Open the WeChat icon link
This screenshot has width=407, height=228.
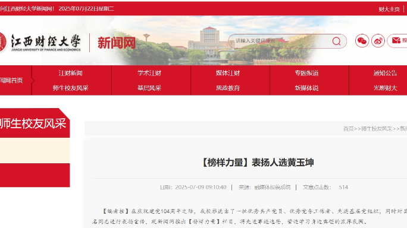tap(362, 41)
